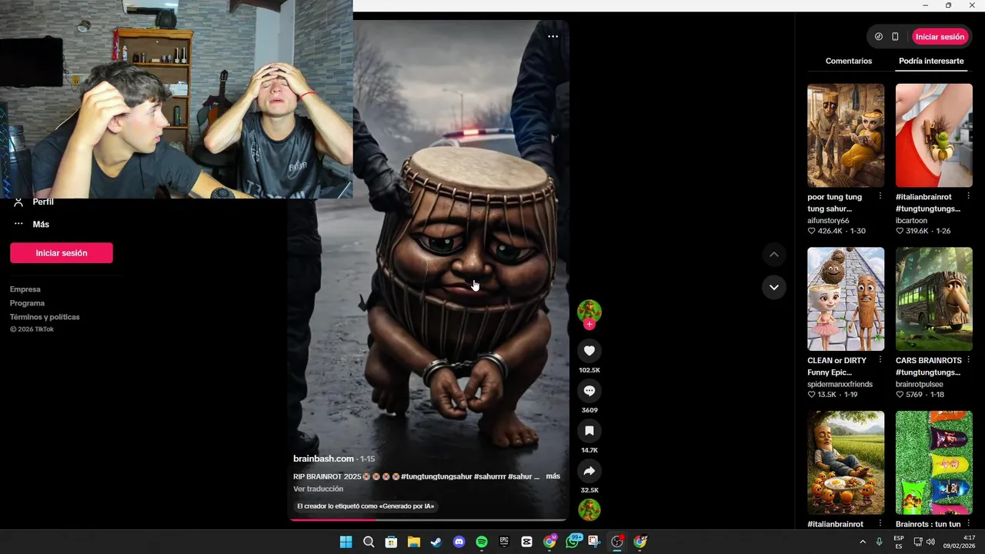
Task: Open the CLEAN or DIRTY video thumbnail
Action: pyautogui.click(x=846, y=299)
